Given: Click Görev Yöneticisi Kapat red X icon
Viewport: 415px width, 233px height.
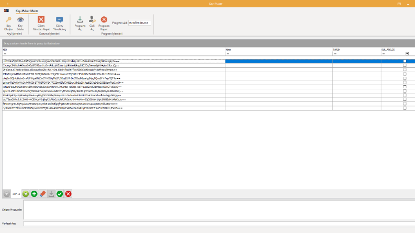Looking at the screenshot, I should point(41,19).
